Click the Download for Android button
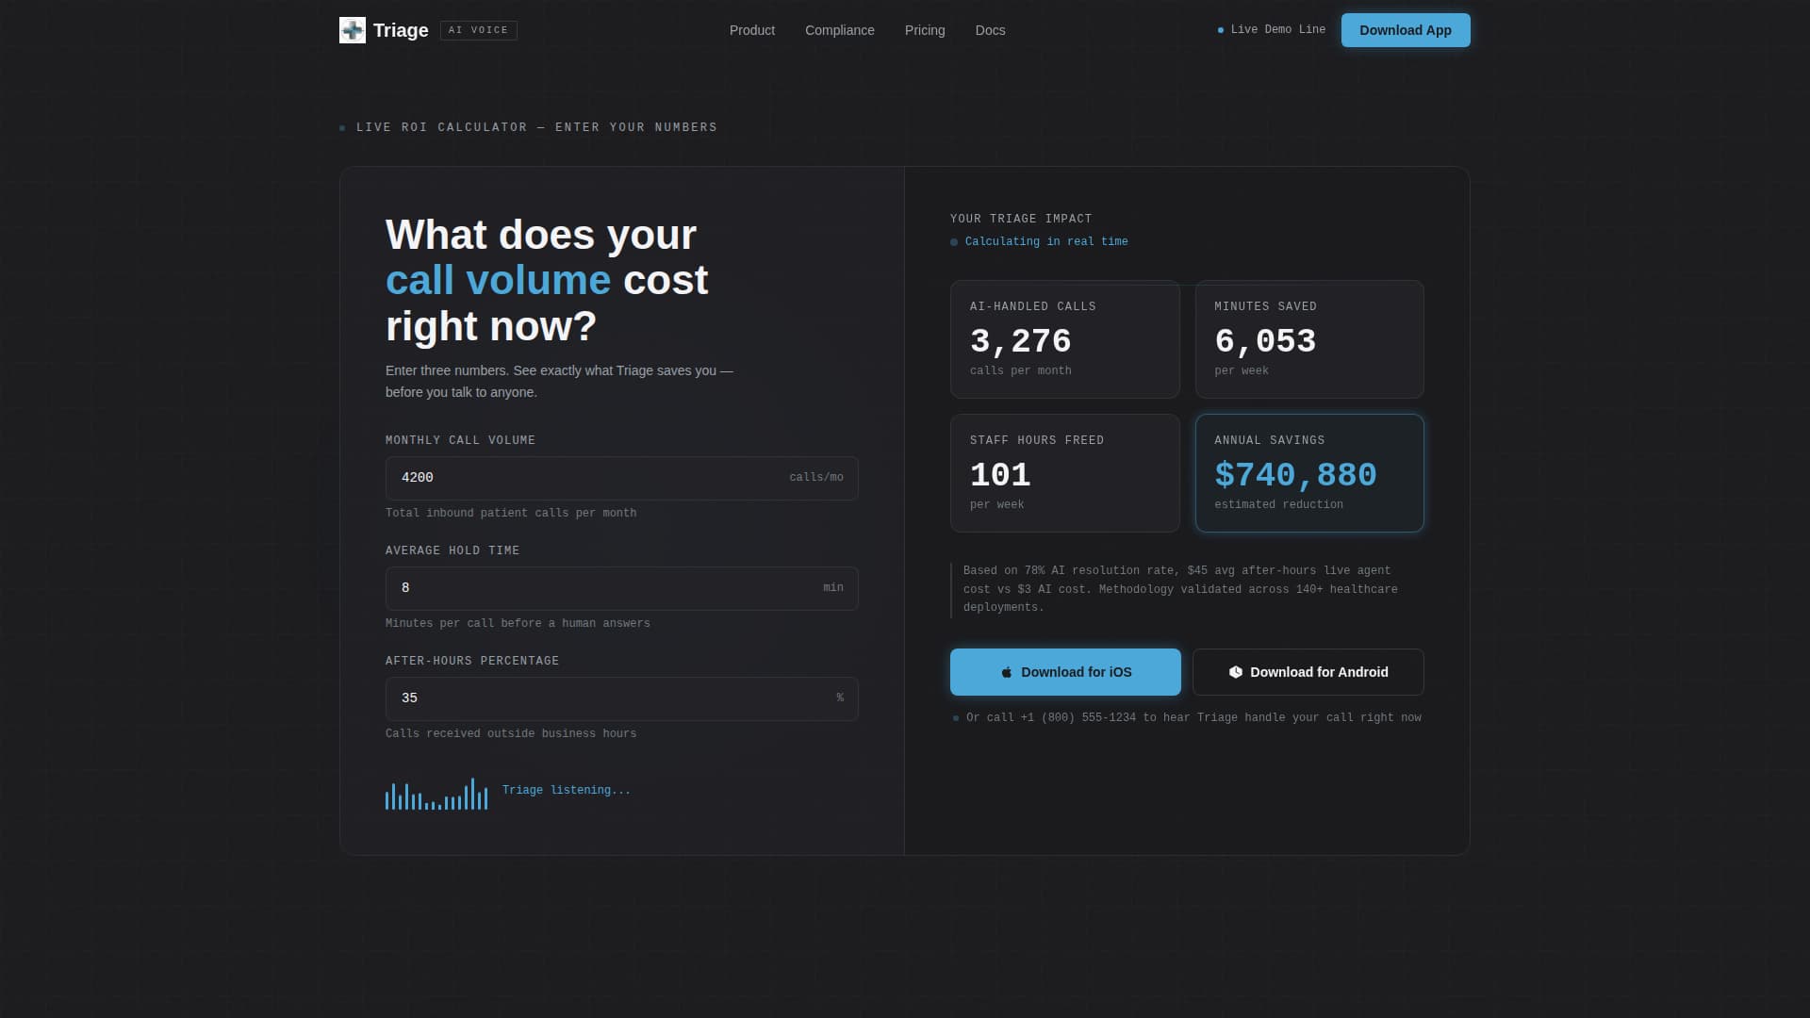The image size is (1810, 1018). [x=1308, y=672]
